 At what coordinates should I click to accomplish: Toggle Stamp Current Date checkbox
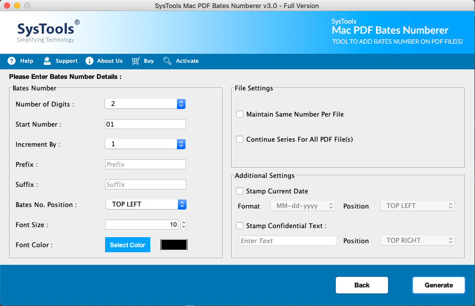[240, 191]
